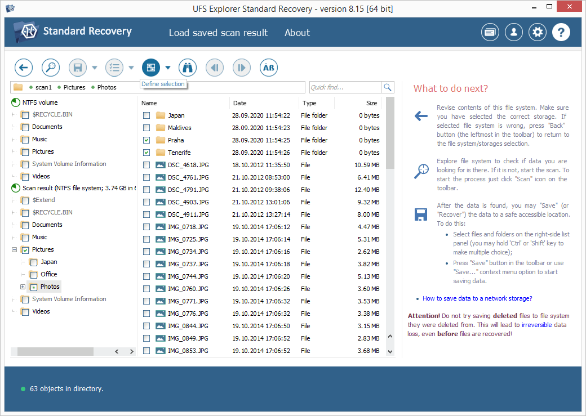Open the About menu item
Viewport: 586px width, 416px height.
point(297,33)
